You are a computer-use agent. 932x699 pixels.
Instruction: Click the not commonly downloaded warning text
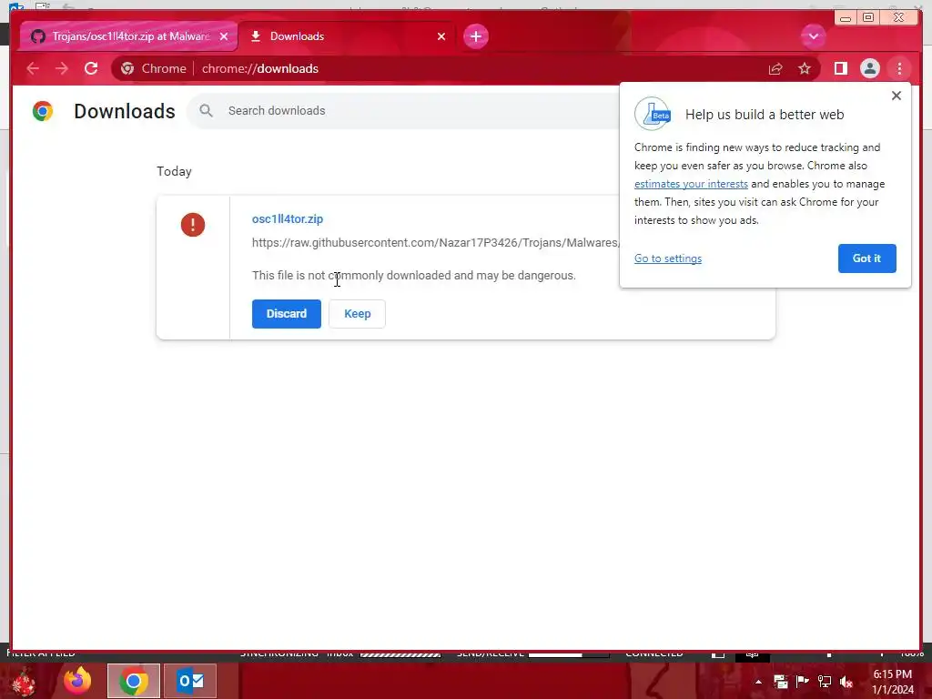coord(414,275)
